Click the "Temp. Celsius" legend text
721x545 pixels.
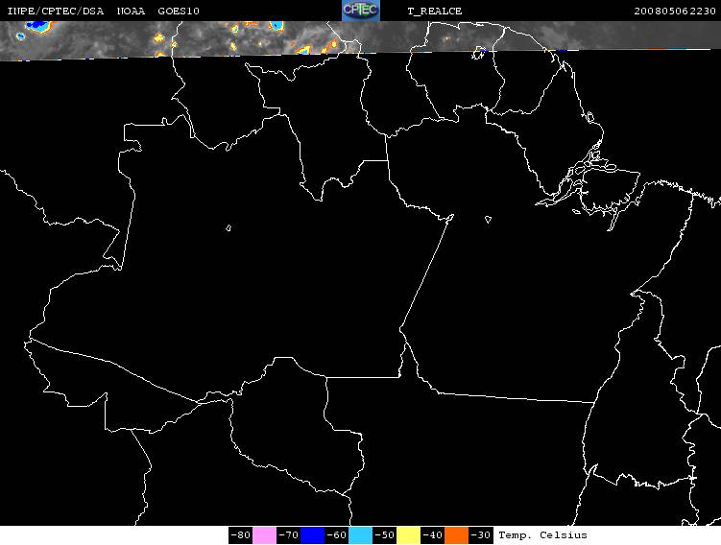542,535
